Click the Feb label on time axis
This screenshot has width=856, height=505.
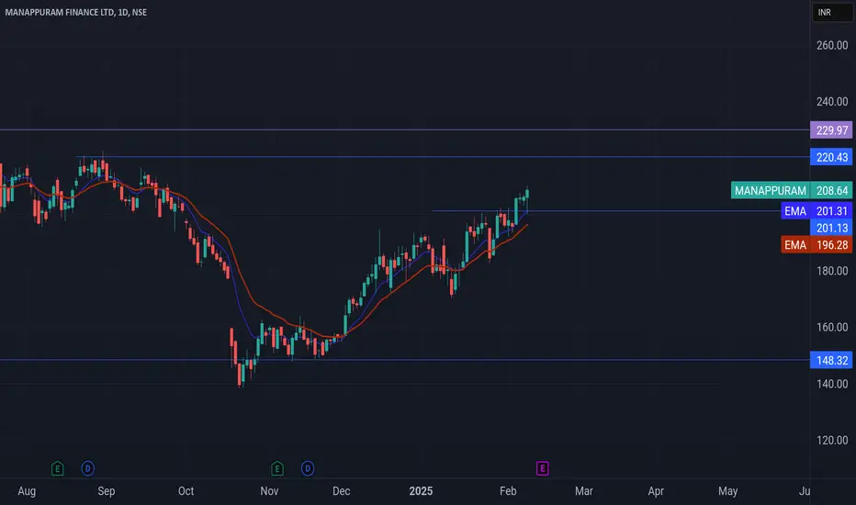tap(508, 491)
